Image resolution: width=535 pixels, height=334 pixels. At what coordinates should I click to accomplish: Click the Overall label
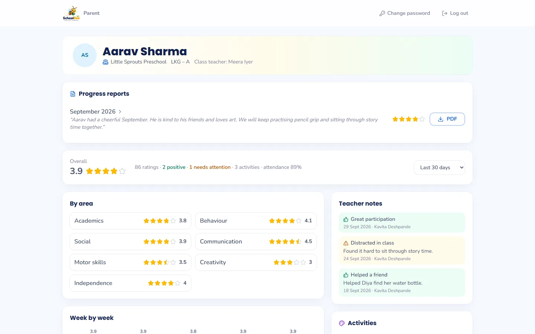pyautogui.click(x=78, y=161)
